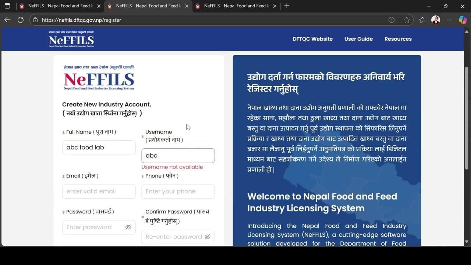Minimize the browser window

coord(429,6)
